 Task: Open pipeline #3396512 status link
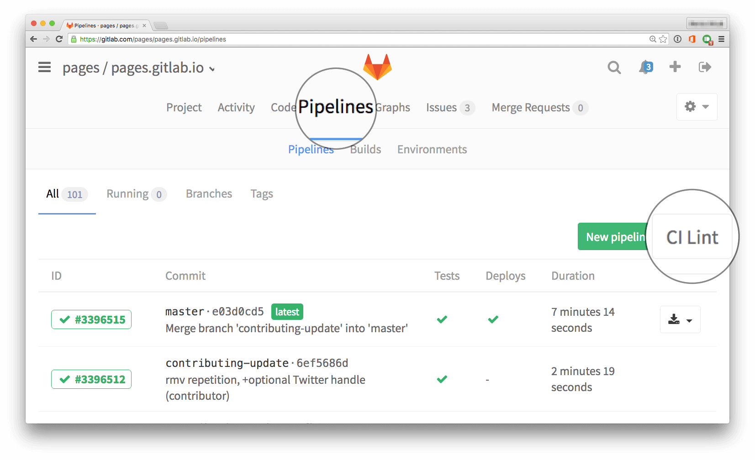91,379
